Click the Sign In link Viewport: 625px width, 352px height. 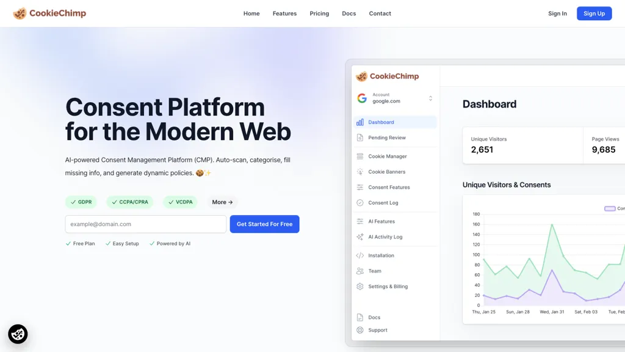pos(557,13)
